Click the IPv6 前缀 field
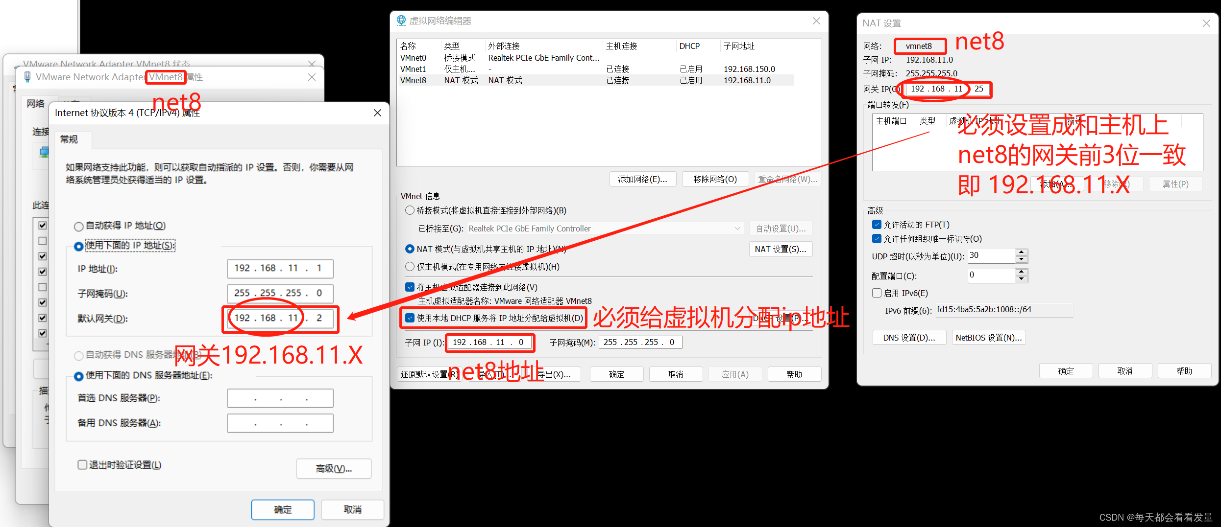The height and width of the screenshot is (527, 1221). pyautogui.click(x=1004, y=310)
